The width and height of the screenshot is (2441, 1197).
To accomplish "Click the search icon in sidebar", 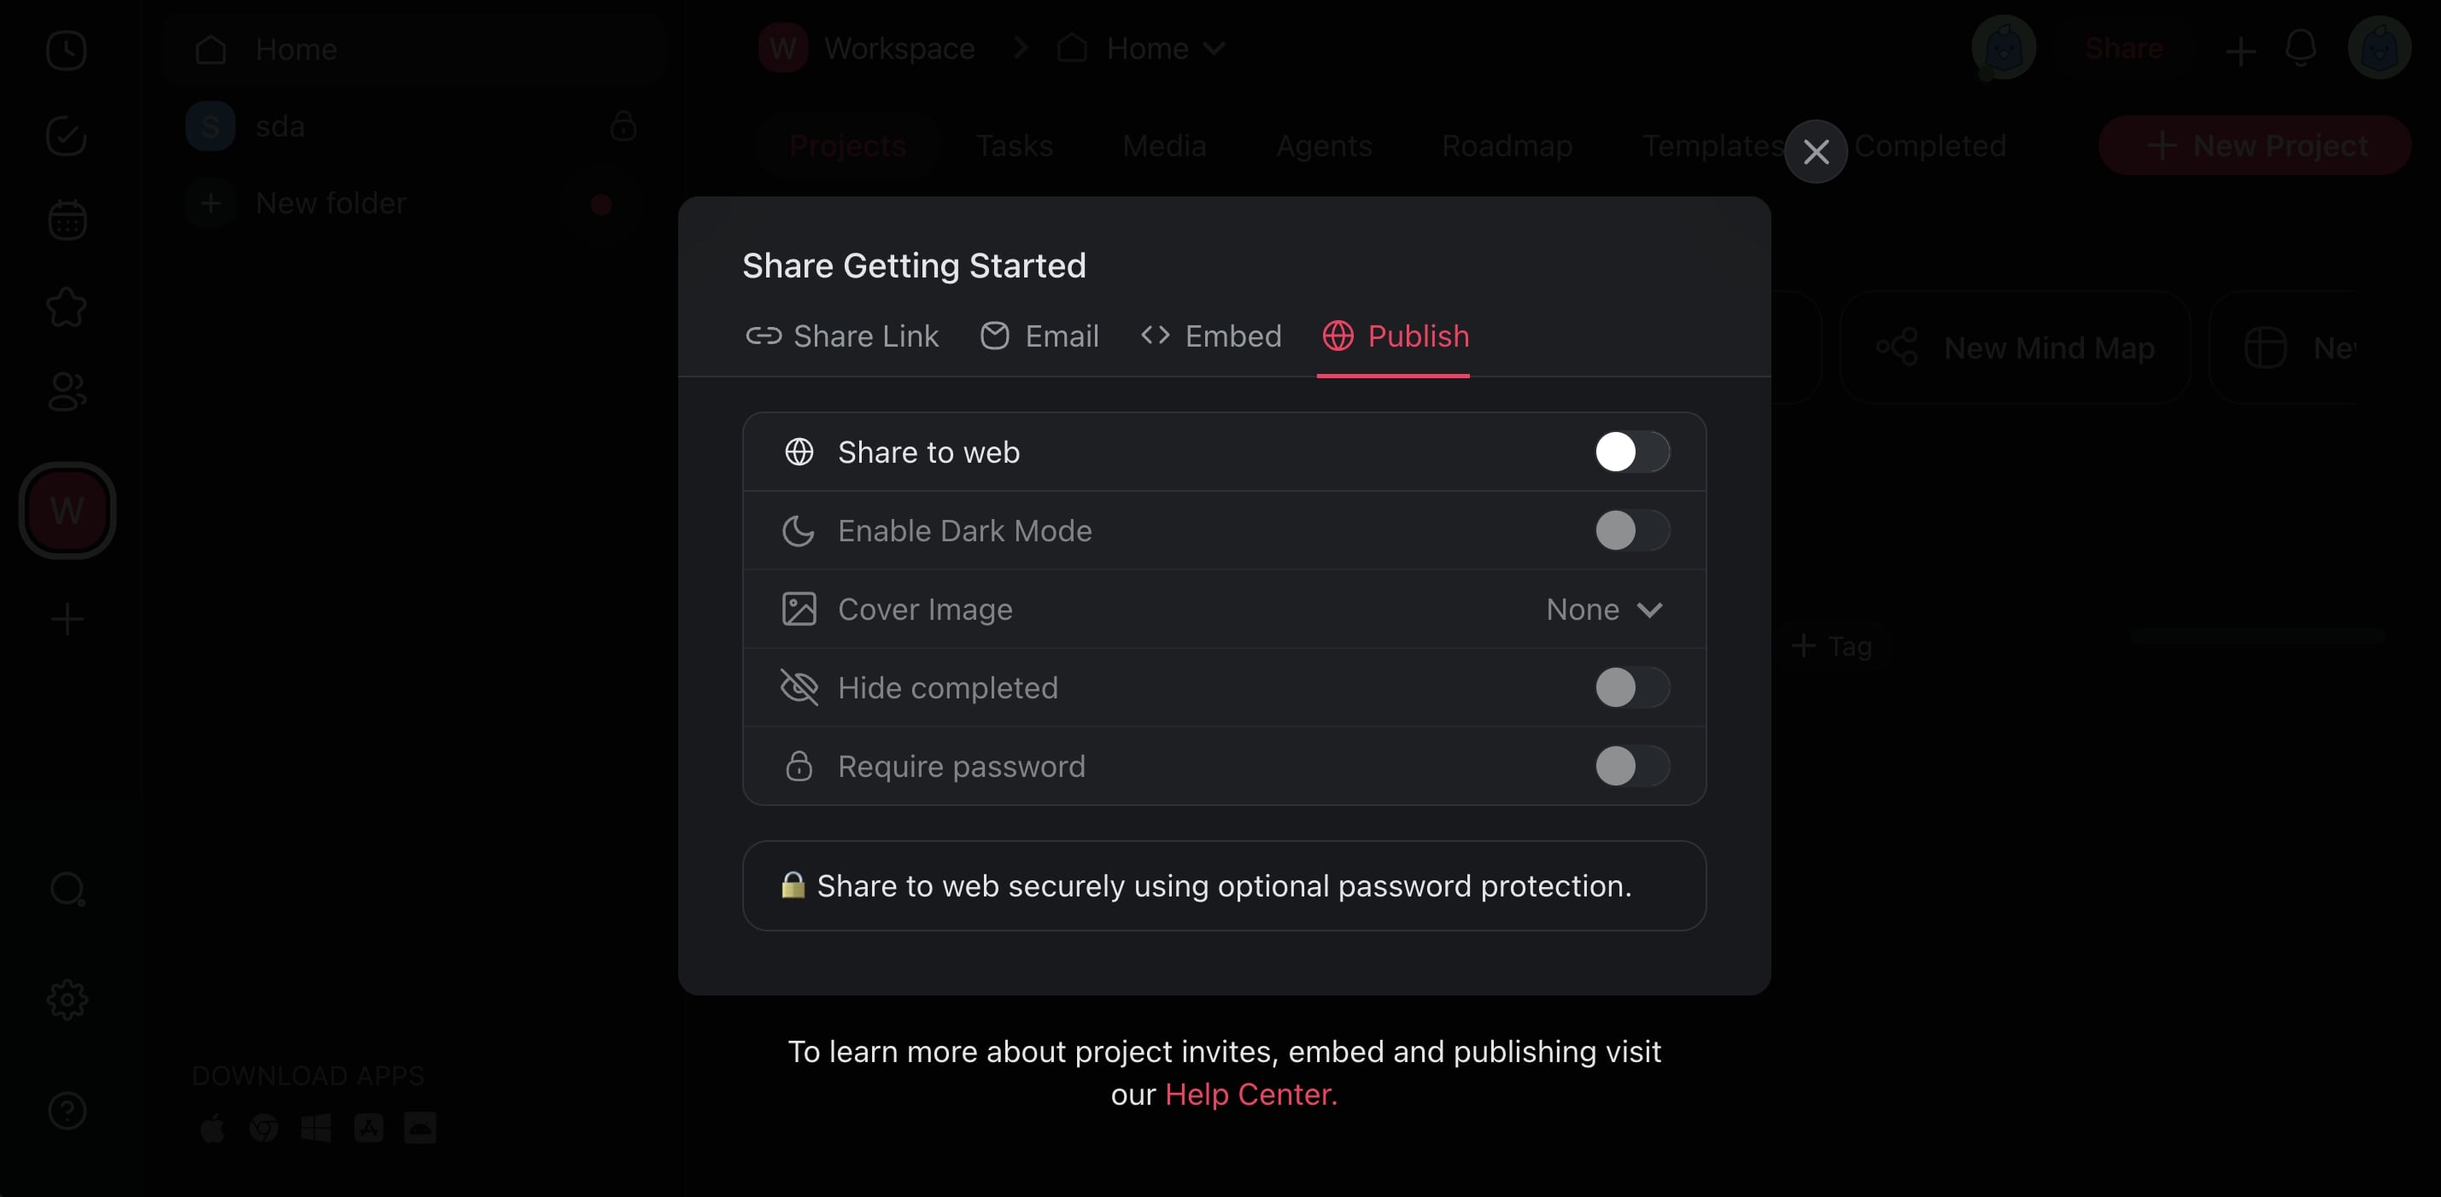I will point(67,890).
